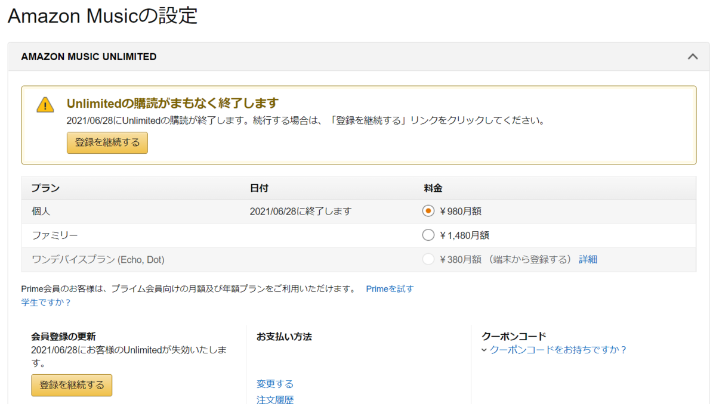Click 登録を継続する button in the warning box
The height and width of the screenshot is (404, 716).
pos(107,142)
